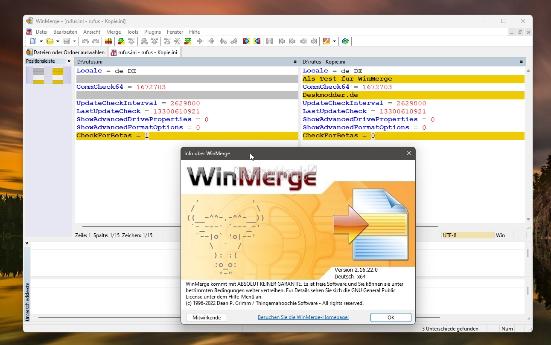Expand the Options dropdown arrow
This screenshot has height=345, width=551.
334,41
